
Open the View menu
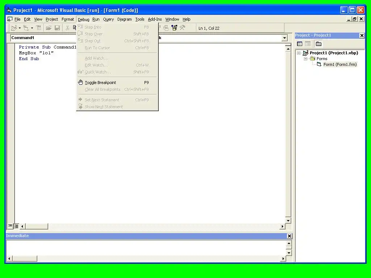[x=38, y=20]
